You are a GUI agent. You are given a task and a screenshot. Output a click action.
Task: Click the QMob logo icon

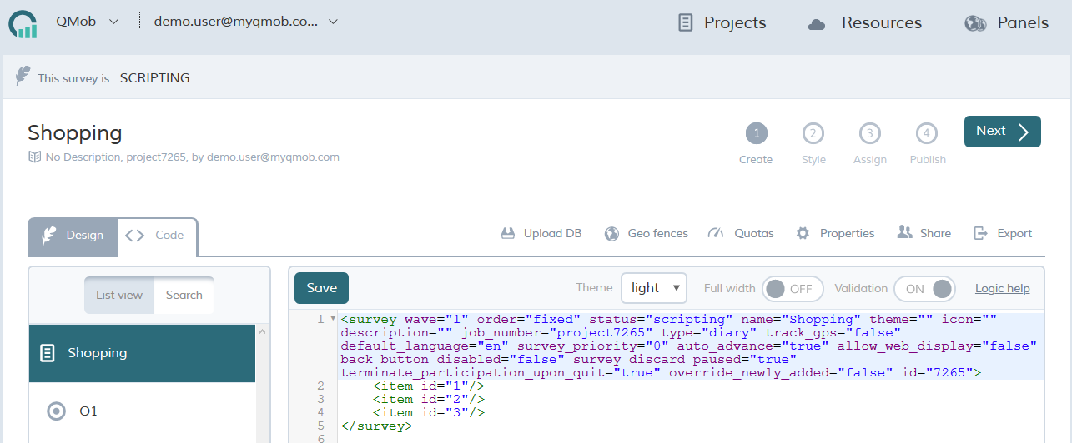pyautogui.click(x=23, y=23)
